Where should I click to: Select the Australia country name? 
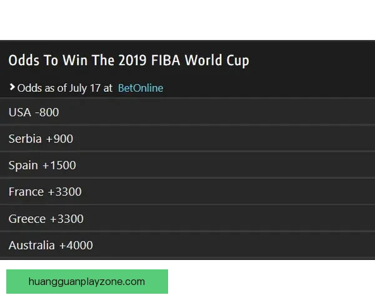31,245
